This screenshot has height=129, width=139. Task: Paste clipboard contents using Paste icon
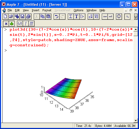pos(48,16)
